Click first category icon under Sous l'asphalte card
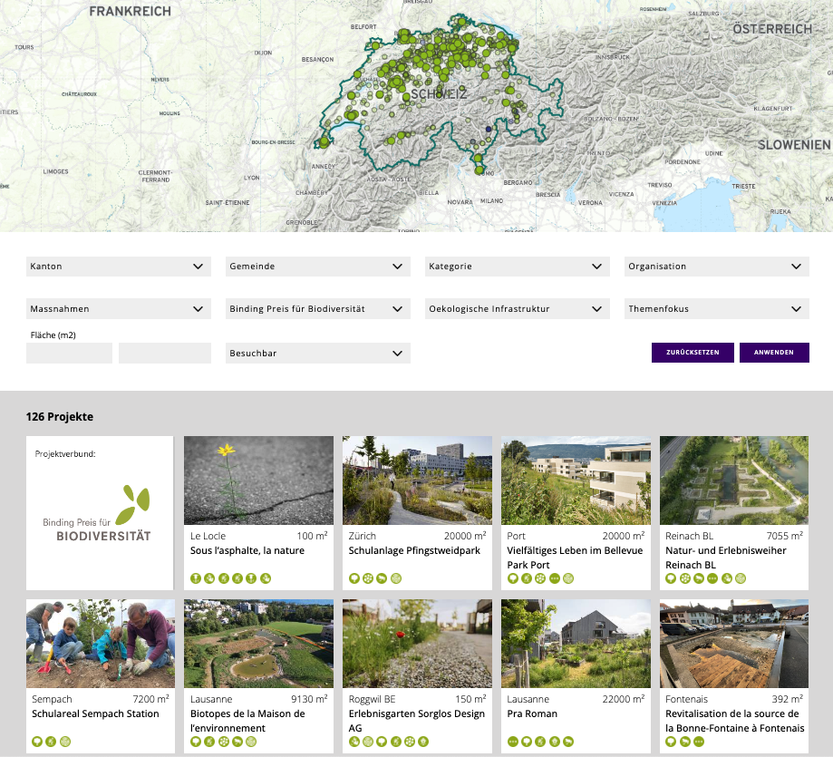This screenshot has height=757, width=833. click(196, 578)
